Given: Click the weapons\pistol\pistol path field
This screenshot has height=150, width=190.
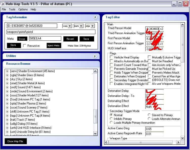Looking at the screenshot, I should (x=51, y=32).
